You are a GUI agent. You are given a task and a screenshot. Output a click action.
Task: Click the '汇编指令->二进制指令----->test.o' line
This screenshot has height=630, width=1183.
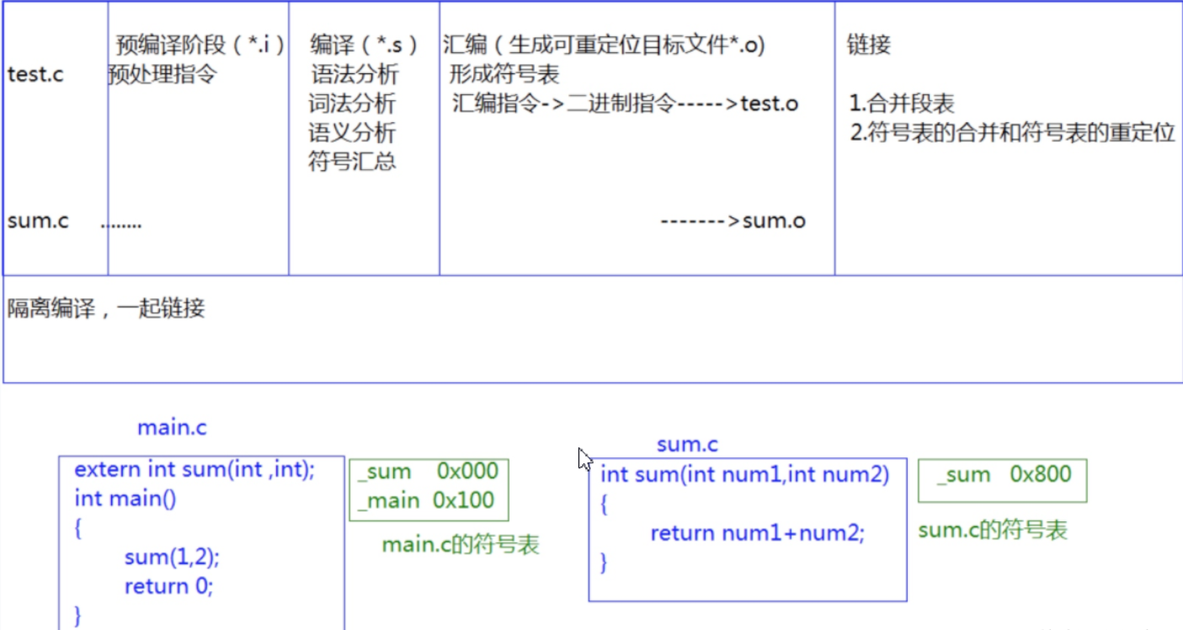(626, 104)
